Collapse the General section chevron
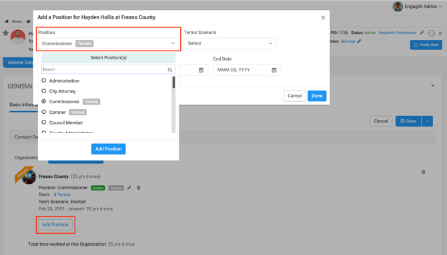The image size is (447, 255). pos(433,85)
